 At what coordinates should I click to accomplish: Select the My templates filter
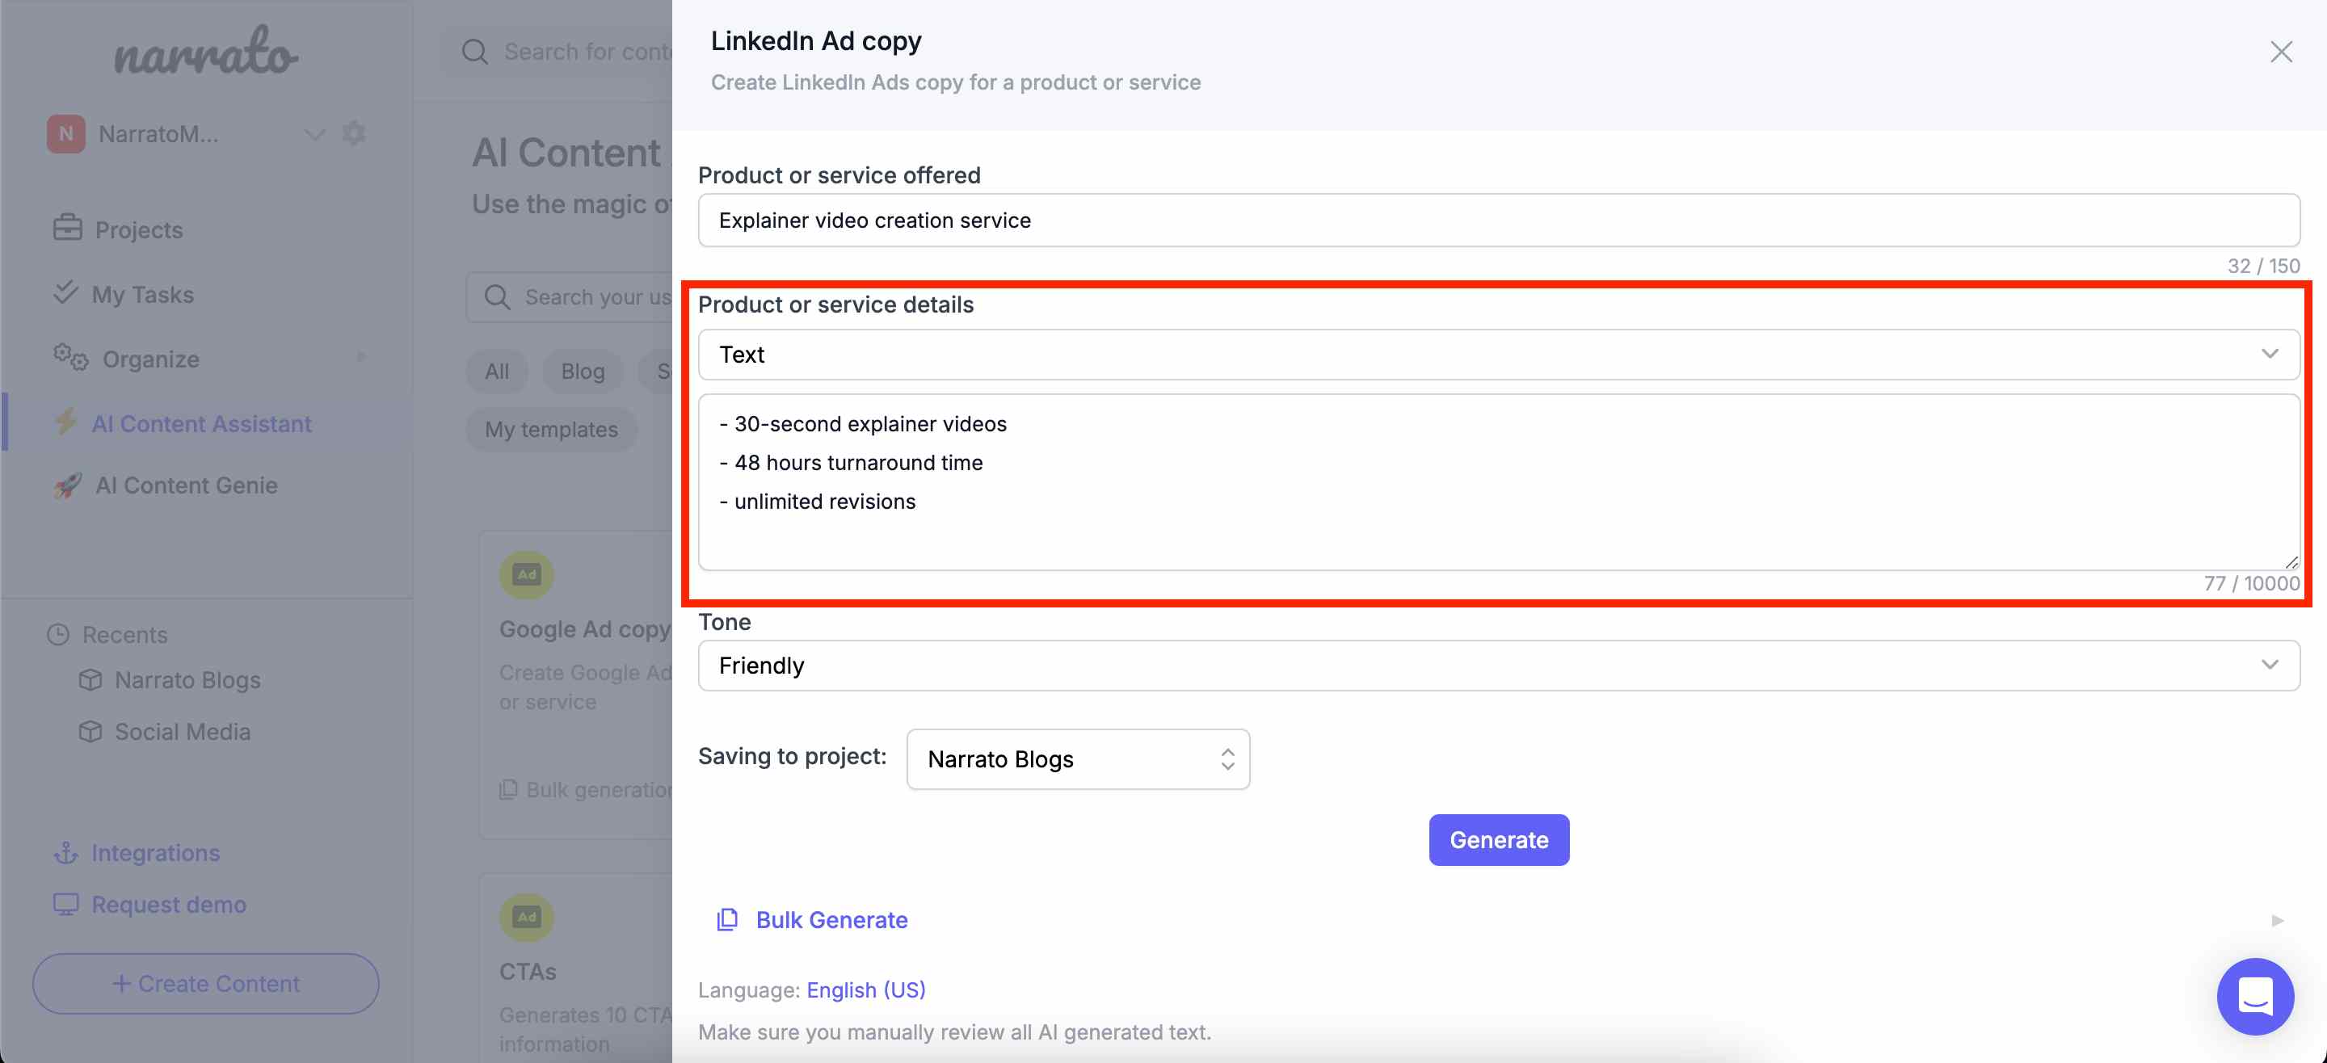(x=552, y=429)
